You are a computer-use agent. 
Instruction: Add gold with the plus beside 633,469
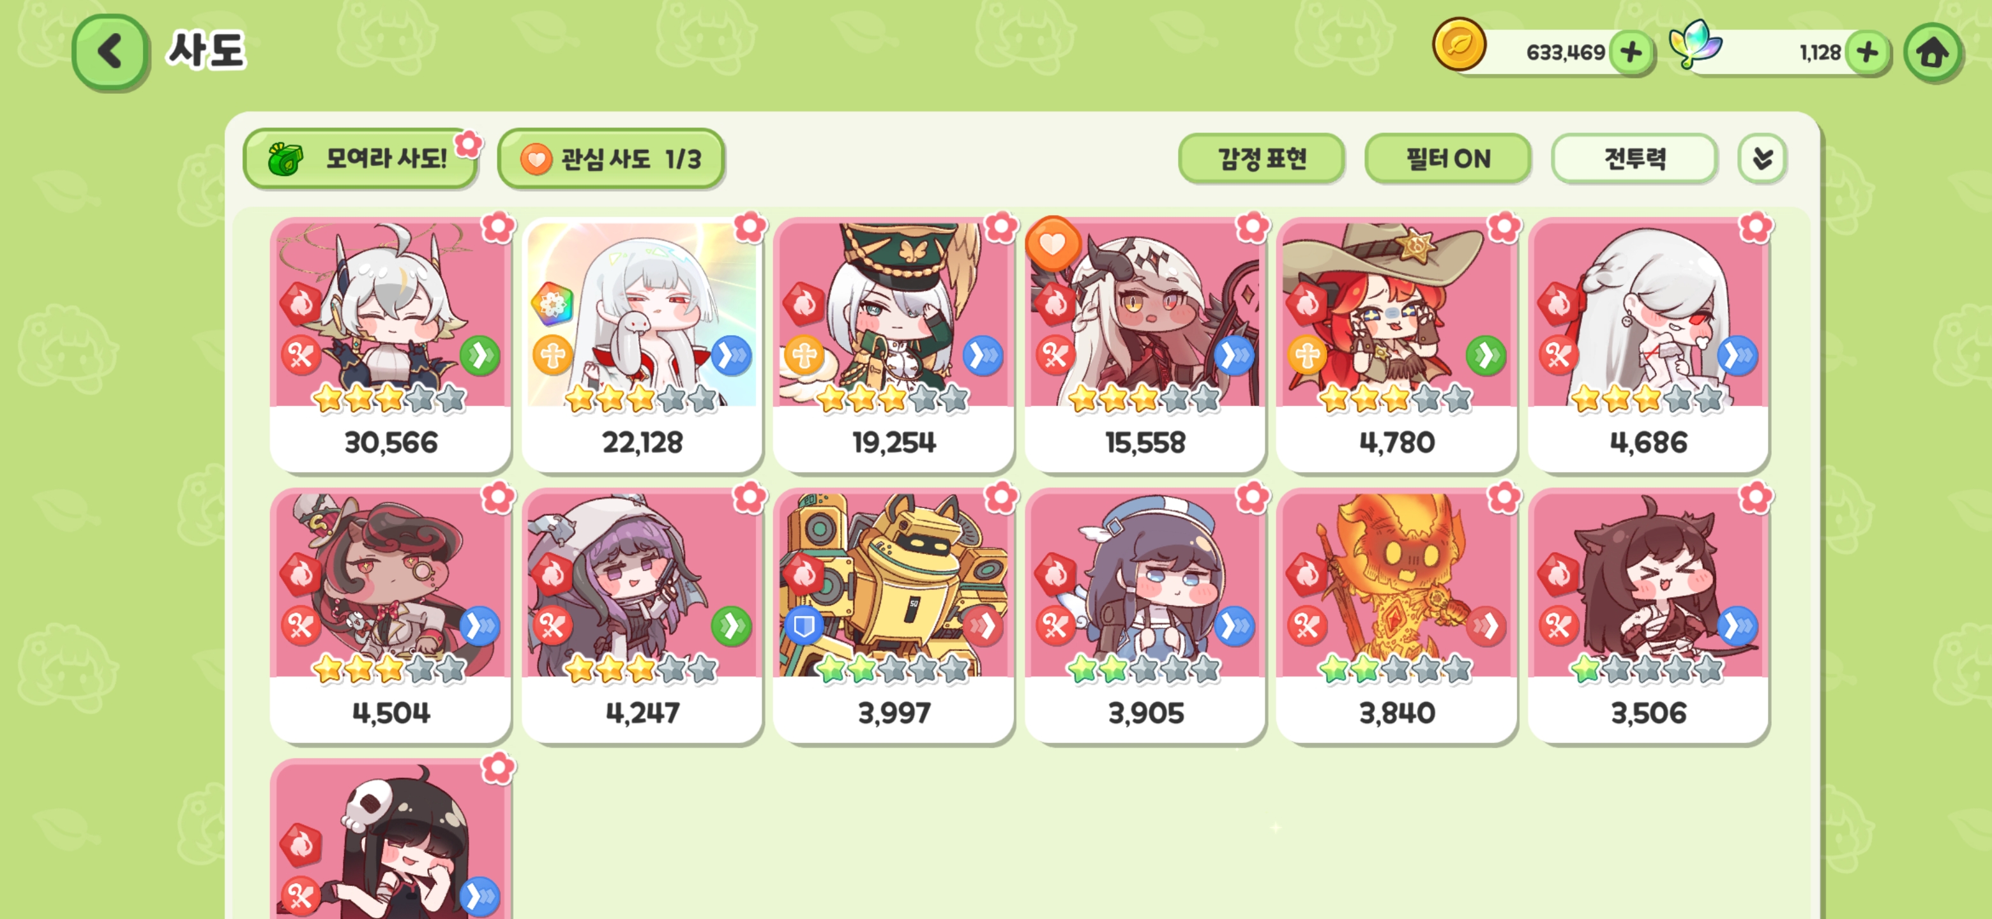[x=1632, y=52]
